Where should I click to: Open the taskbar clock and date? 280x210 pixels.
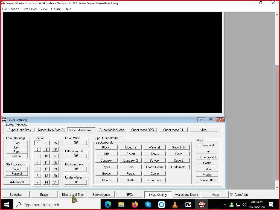(256, 205)
